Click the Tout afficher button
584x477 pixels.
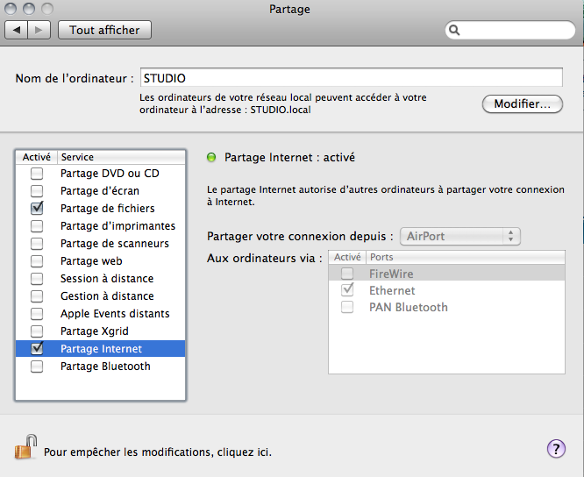pos(104,30)
